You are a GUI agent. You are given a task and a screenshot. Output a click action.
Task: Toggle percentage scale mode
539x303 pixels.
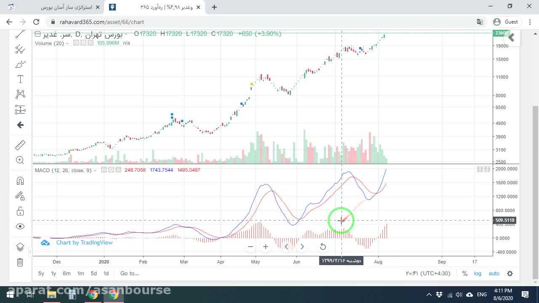(465, 274)
